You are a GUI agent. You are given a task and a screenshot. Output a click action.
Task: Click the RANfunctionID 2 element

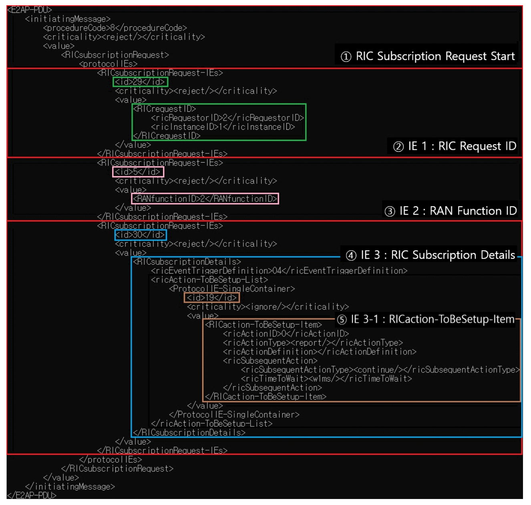205,199
